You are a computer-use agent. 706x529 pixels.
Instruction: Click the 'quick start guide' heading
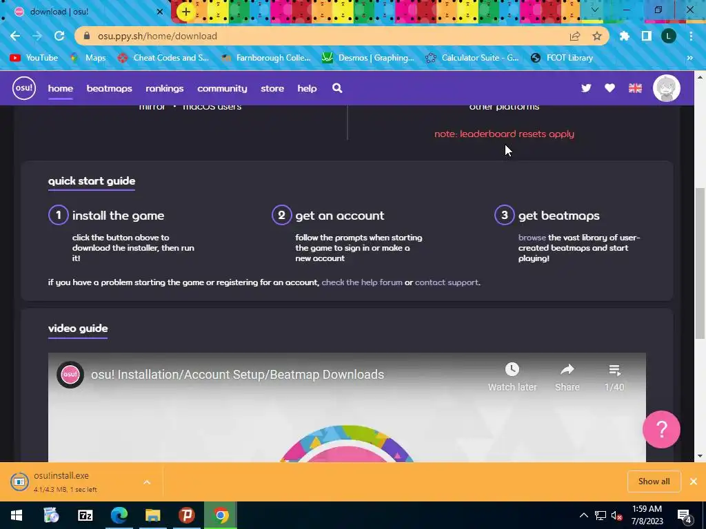tap(92, 181)
